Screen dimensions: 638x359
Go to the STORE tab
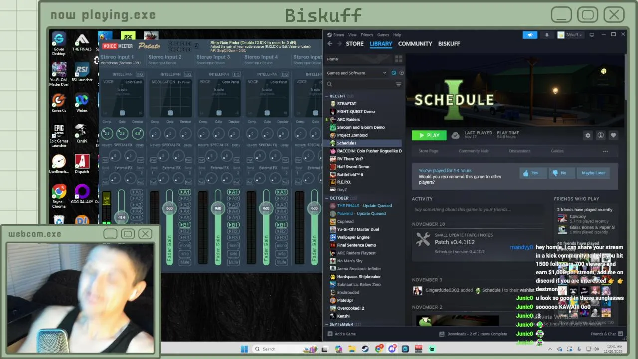click(355, 44)
